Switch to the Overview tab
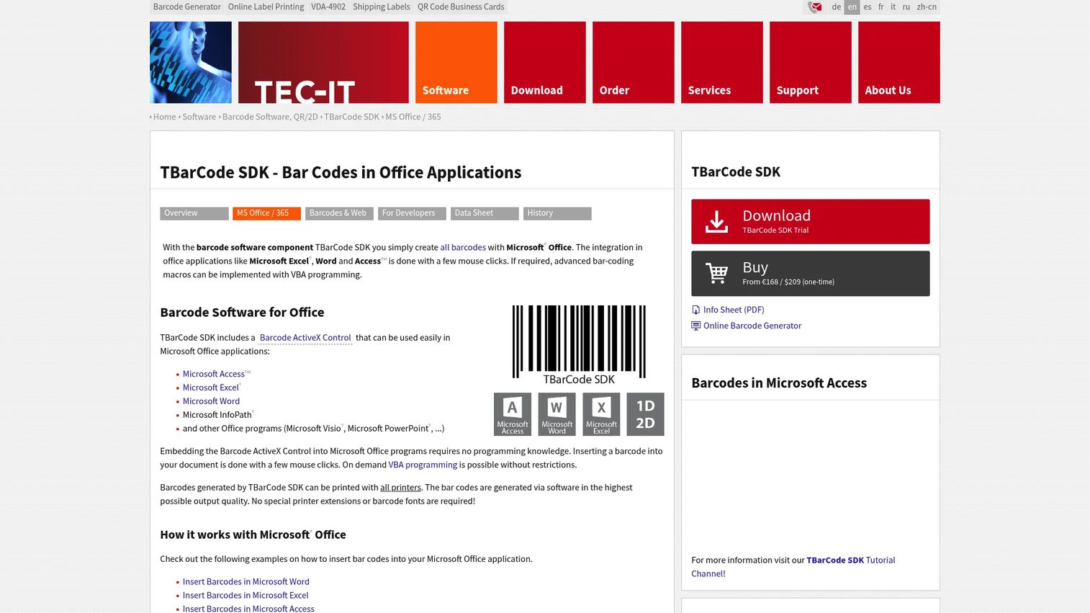Viewport: 1090px width, 613px height. point(194,213)
